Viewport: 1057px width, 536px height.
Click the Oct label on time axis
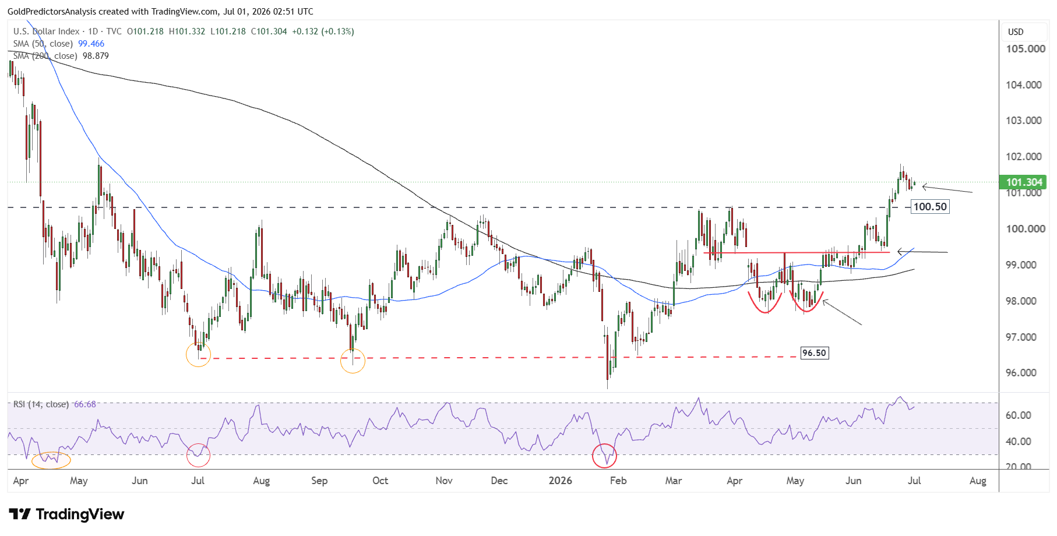380,481
